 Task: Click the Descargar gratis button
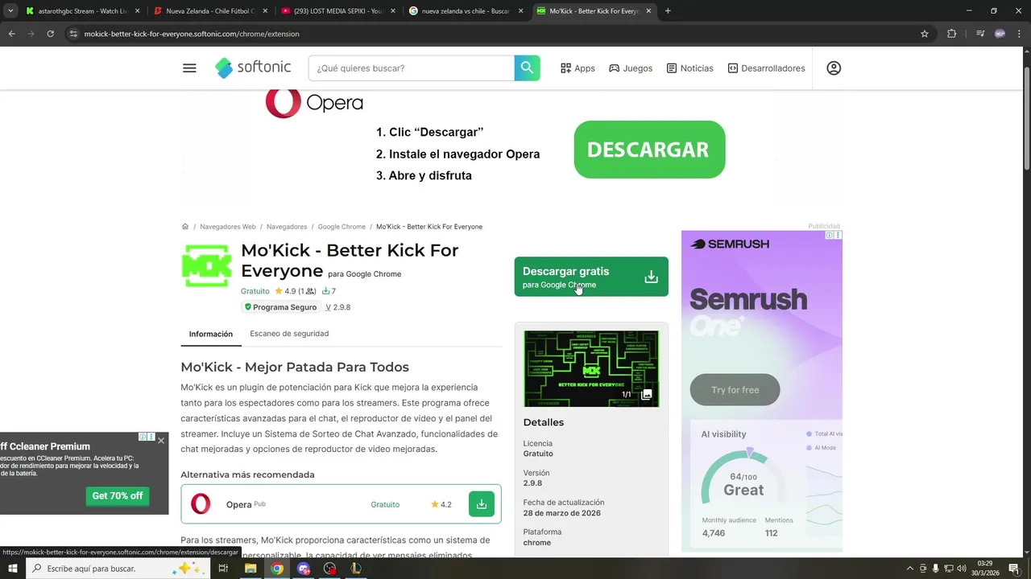point(591,277)
